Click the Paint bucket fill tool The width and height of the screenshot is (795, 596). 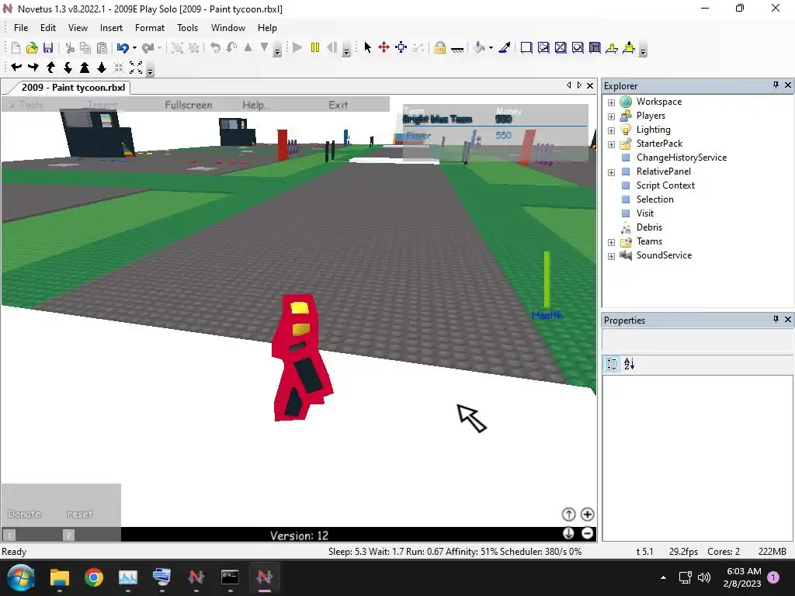pyautogui.click(x=479, y=47)
